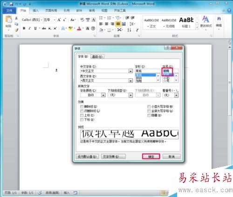Select the Format Painter brush icon
This screenshot has width=233, height=197.
16,29
